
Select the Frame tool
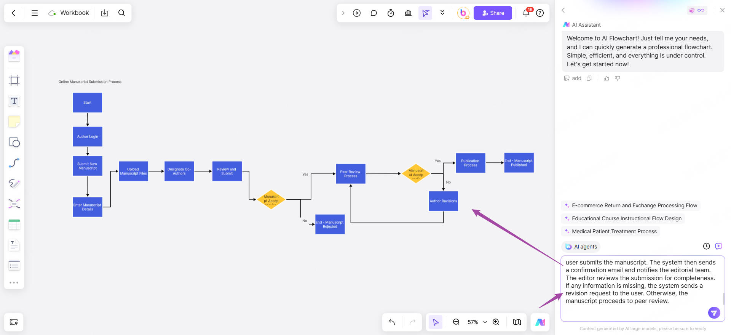[14, 80]
